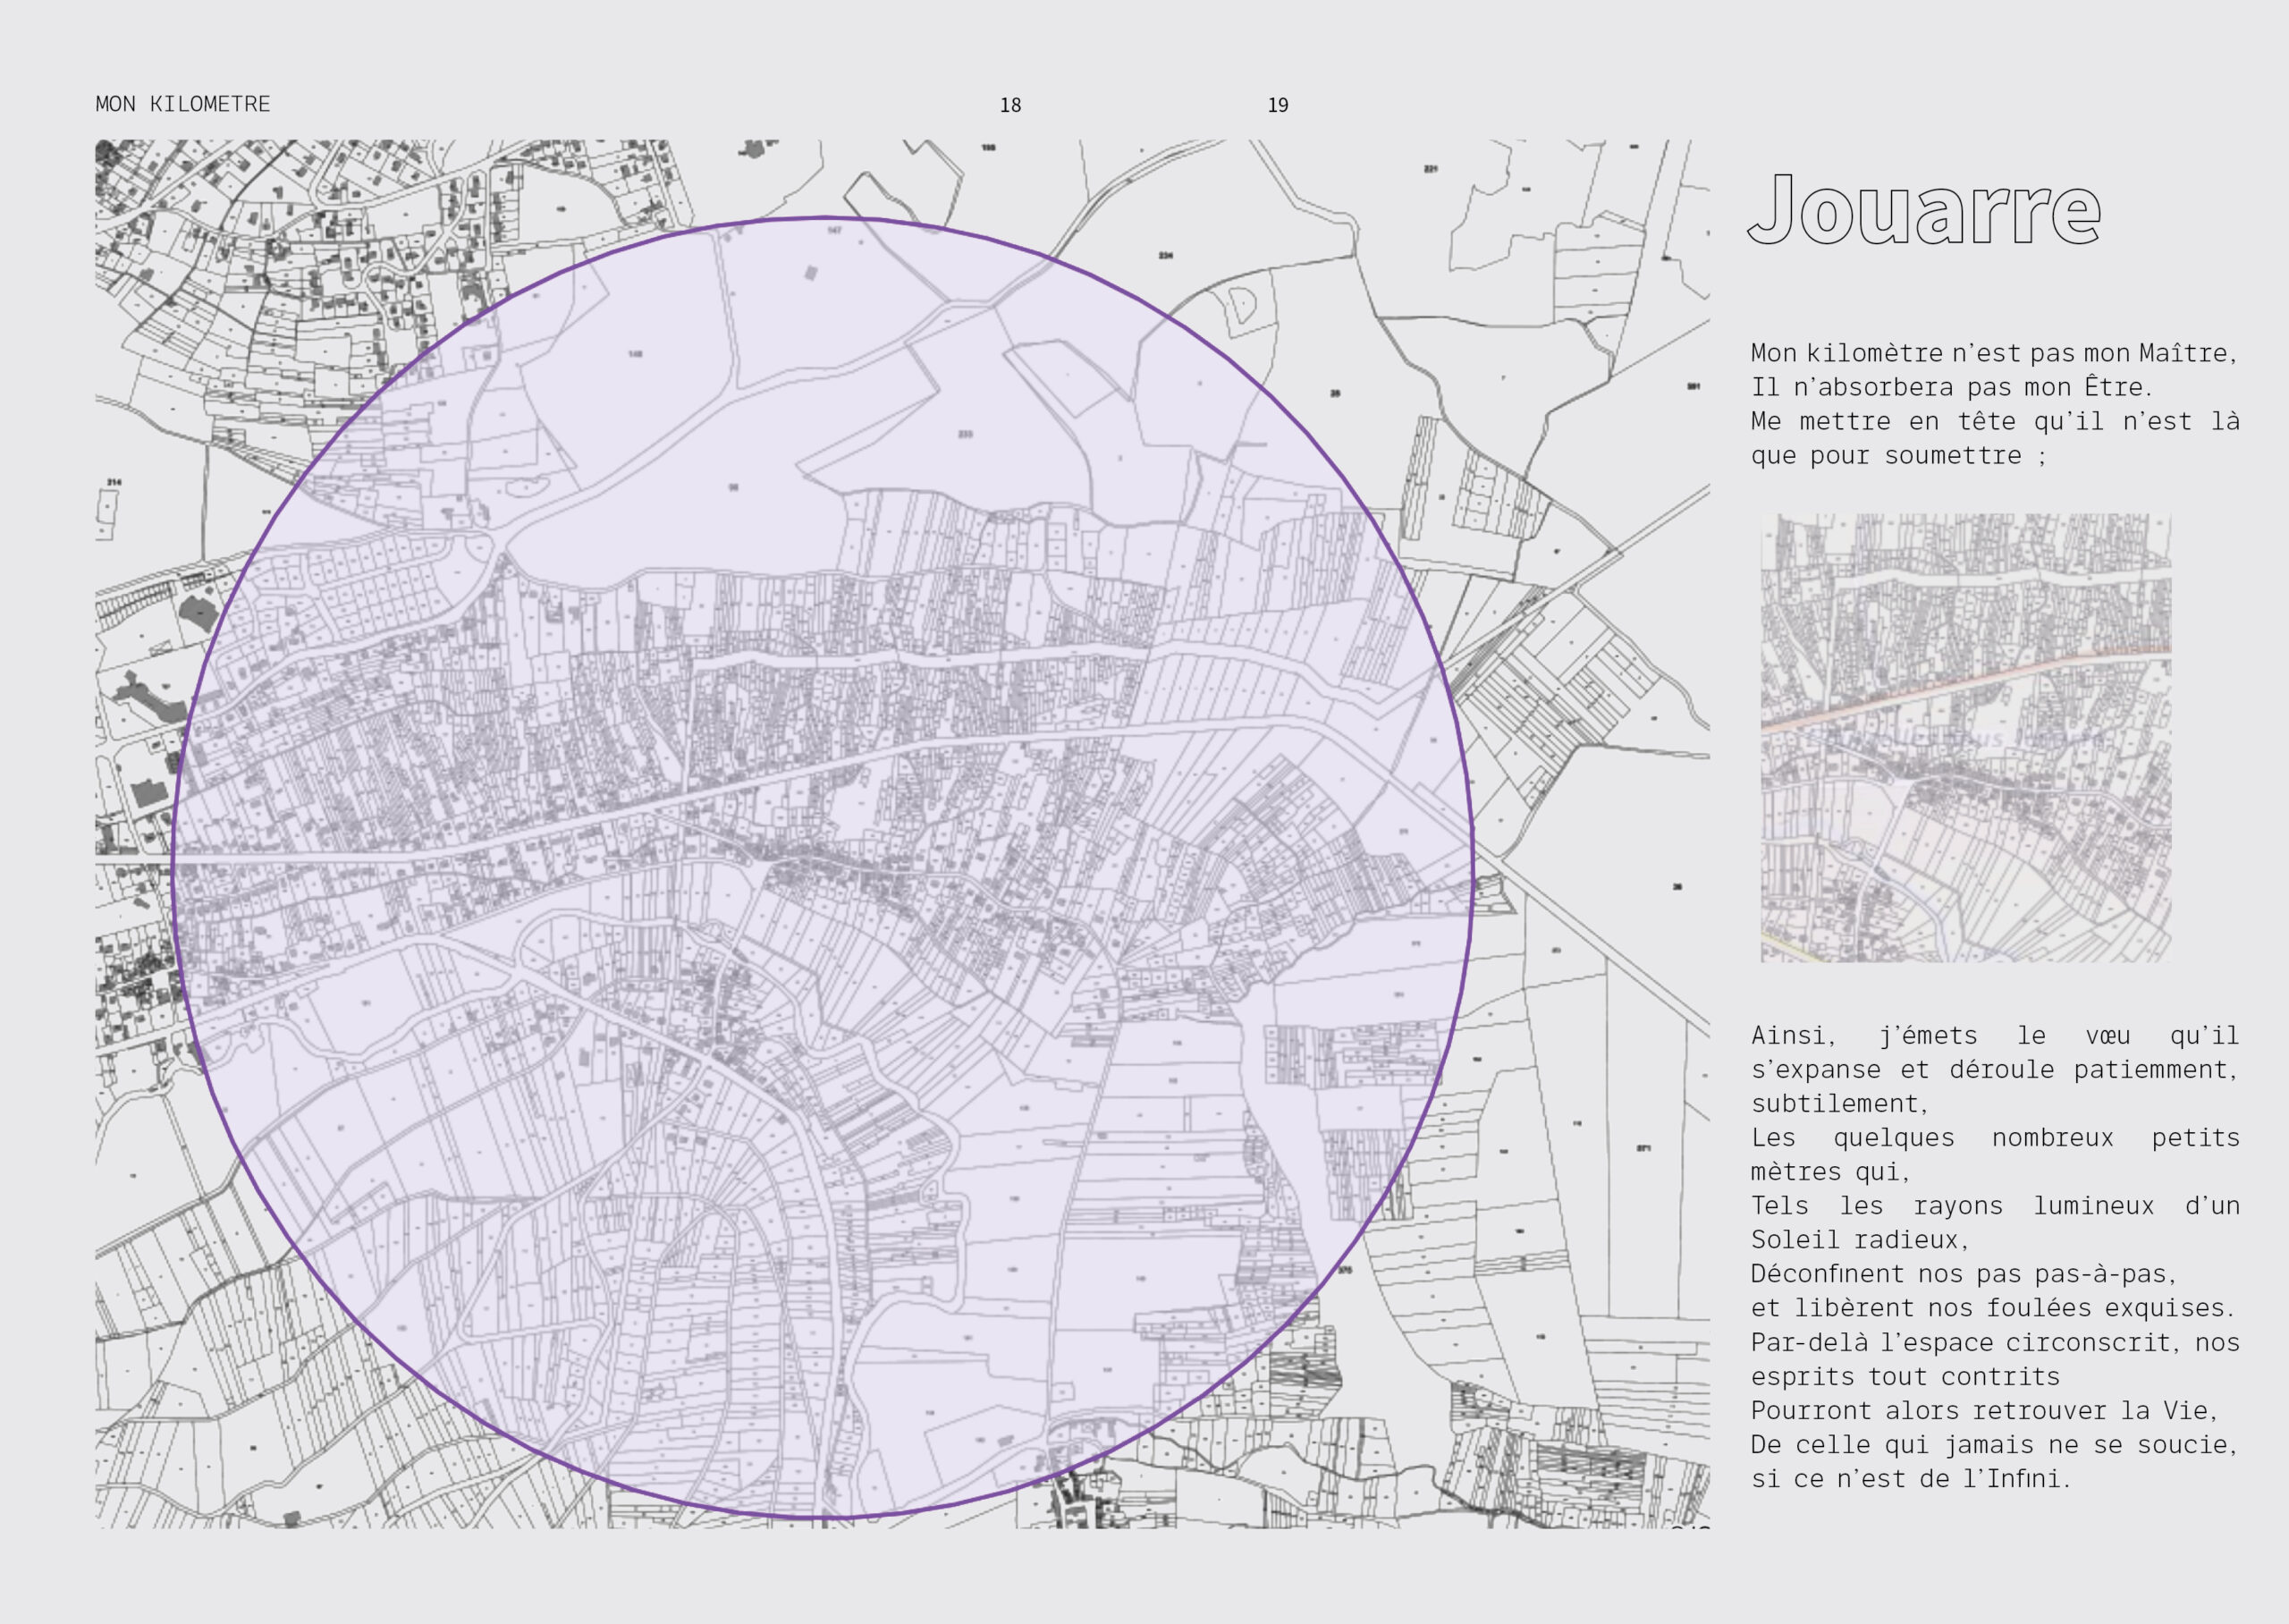Click the small inset map thumbnail
The image size is (2289, 1624).
[x=1965, y=738]
